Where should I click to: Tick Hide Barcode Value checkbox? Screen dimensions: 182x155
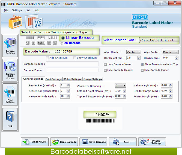click(105, 64)
